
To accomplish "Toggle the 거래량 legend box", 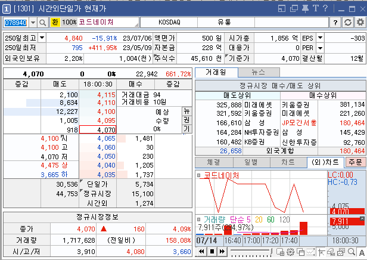I will pos(199,219).
